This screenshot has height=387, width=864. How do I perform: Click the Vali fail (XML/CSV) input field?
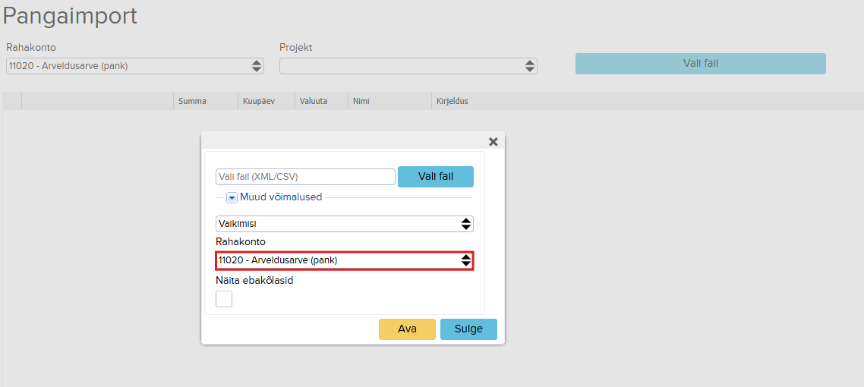pyautogui.click(x=306, y=177)
